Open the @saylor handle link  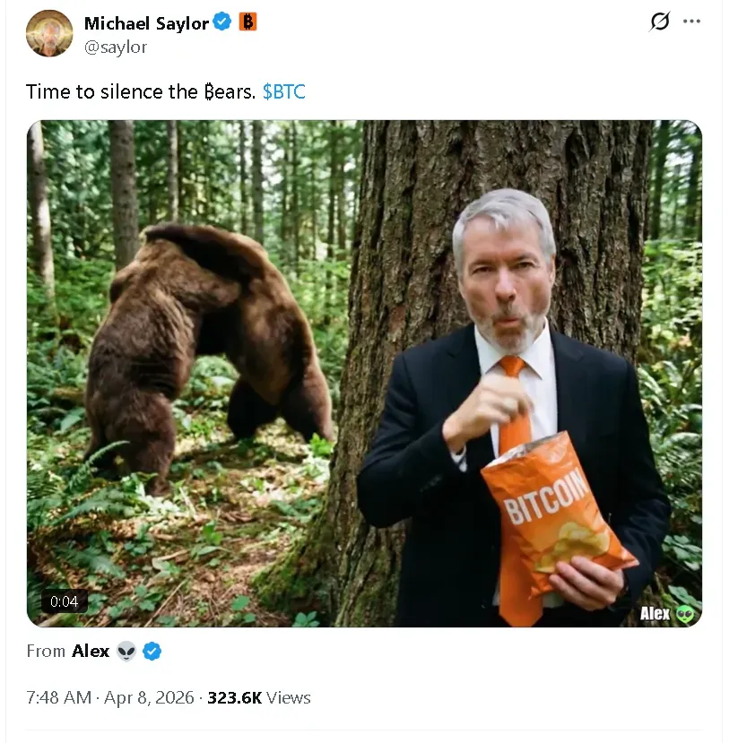click(x=116, y=47)
